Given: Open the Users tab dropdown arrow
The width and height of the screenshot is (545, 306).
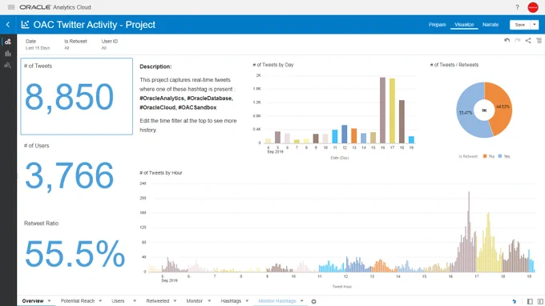Looking at the screenshot, I should point(135,300).
